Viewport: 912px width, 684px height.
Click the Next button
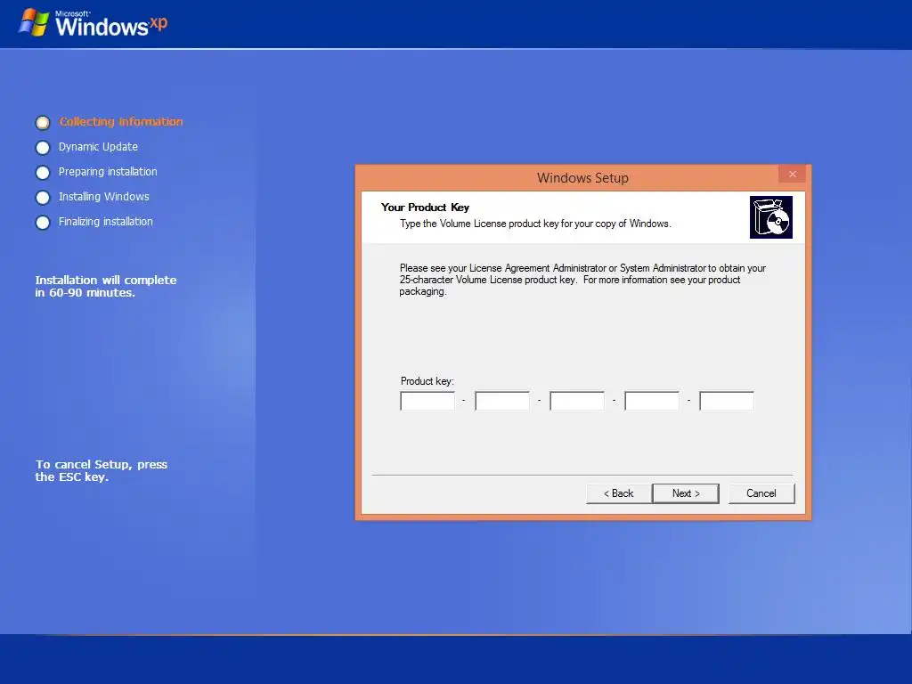pos(685,493)
